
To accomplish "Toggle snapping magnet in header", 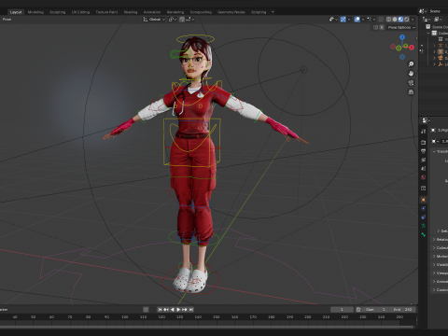I will [x=182, y=20].
